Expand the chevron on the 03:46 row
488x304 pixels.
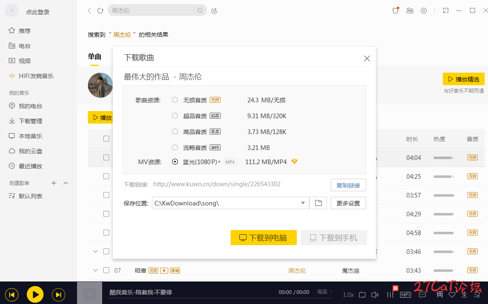tap(95, 251)
